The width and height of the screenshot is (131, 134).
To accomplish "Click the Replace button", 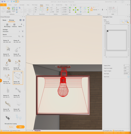I will coord(11,127).
